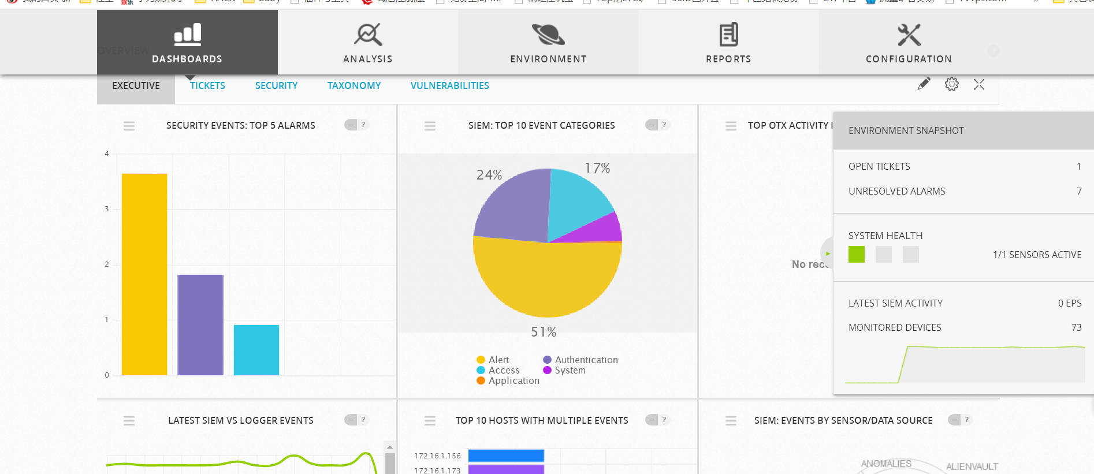1094x474 pixels.
Task: Click drag handle of Top 10 Event Categories widget
Action: click(x=430, y=126)
